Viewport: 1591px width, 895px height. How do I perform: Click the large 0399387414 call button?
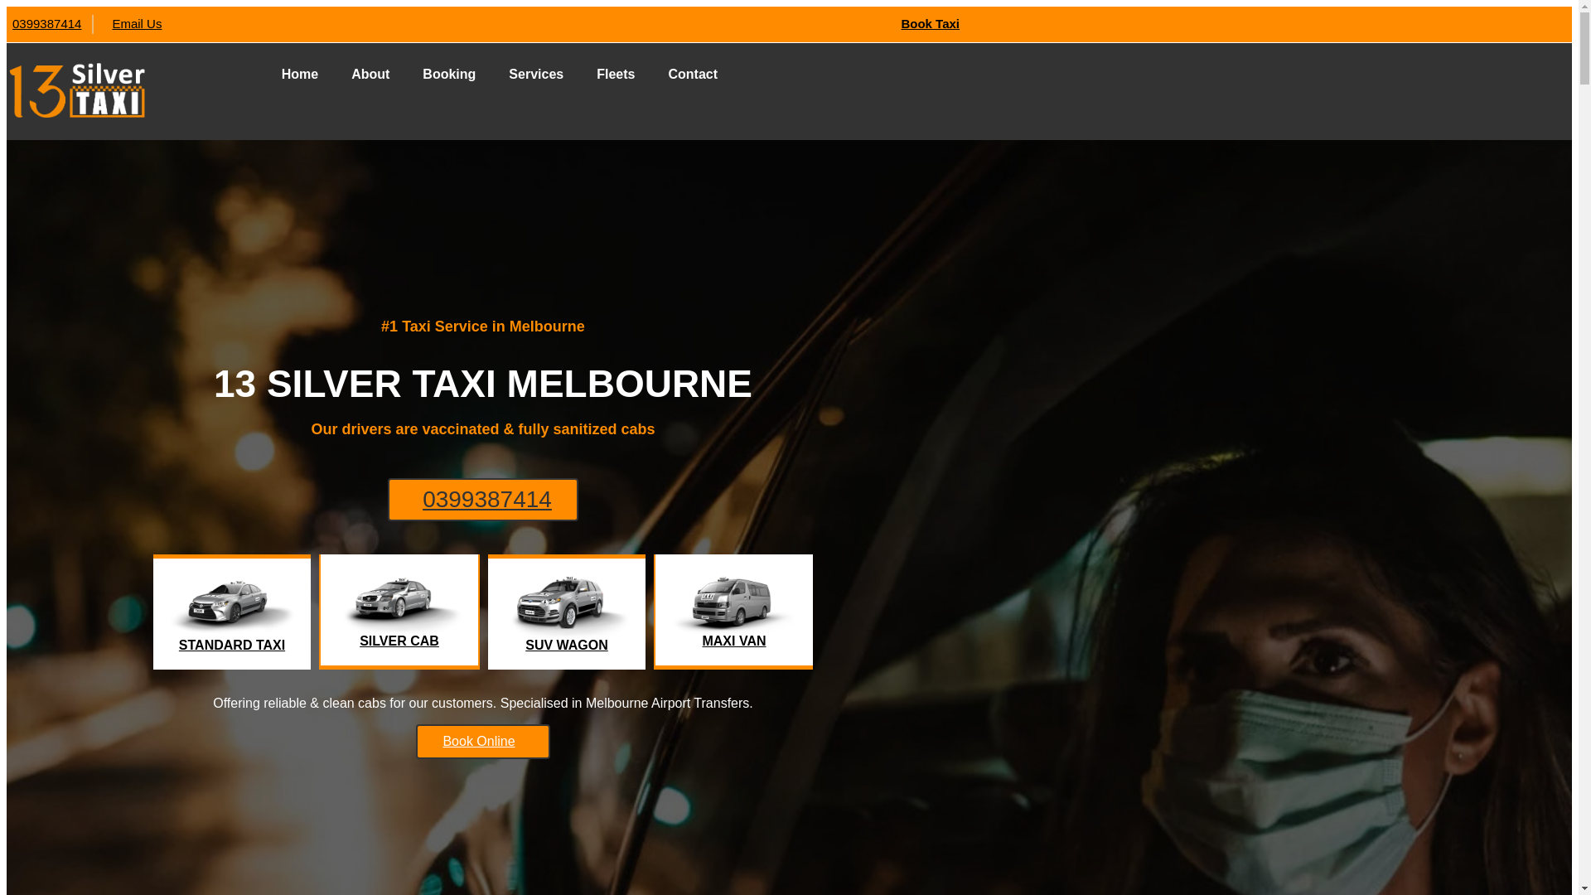[483, 500]
